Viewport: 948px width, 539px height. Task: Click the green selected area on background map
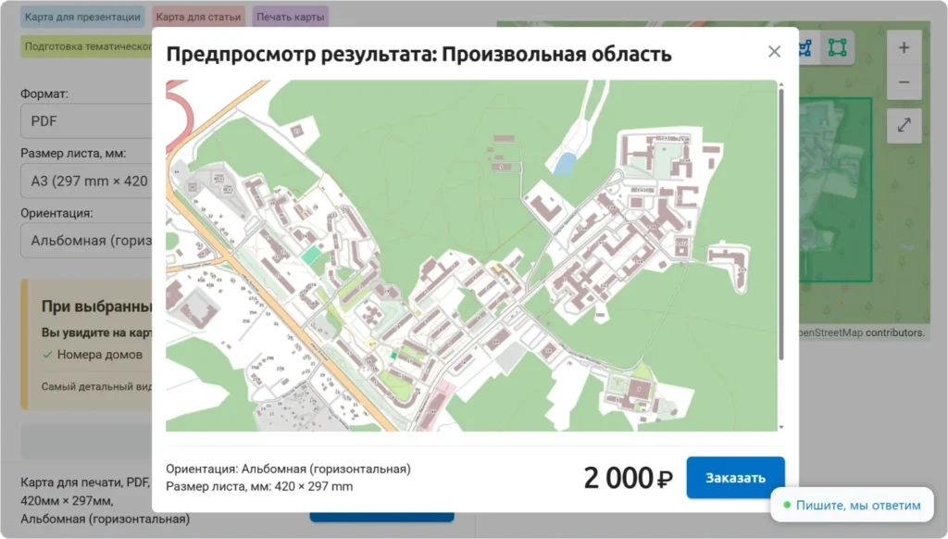pyautogui.click(x=835, y=191)
